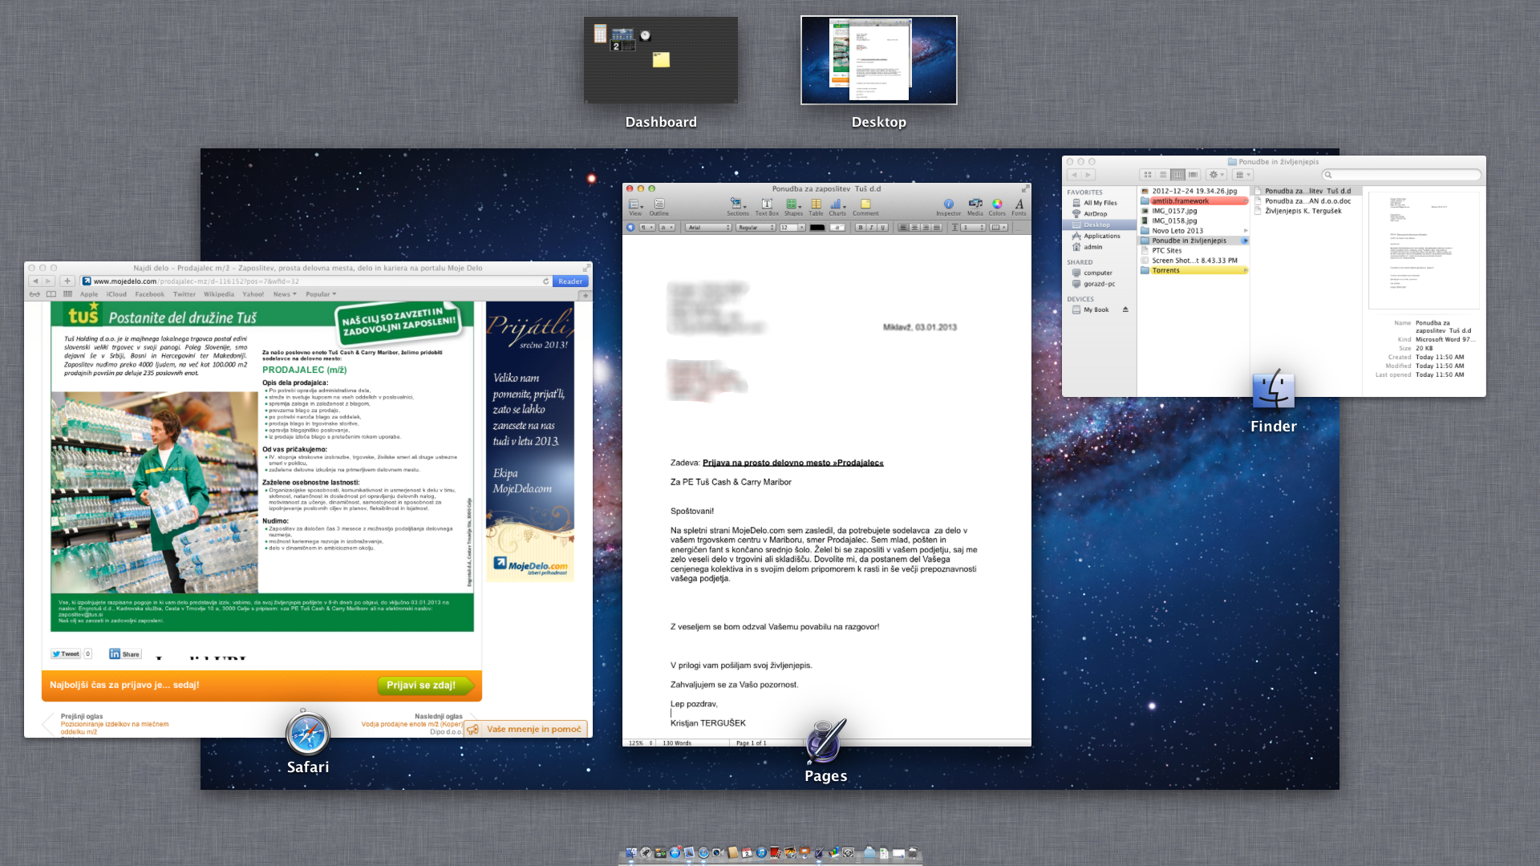The image size is (1540, 866).
Task: Open the View menu icon in Pages toolbar
Action: pos(635,205)
